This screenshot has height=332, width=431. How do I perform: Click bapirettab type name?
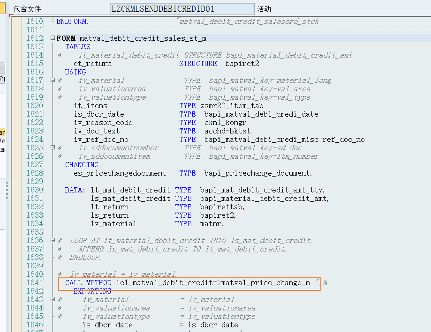221,207
